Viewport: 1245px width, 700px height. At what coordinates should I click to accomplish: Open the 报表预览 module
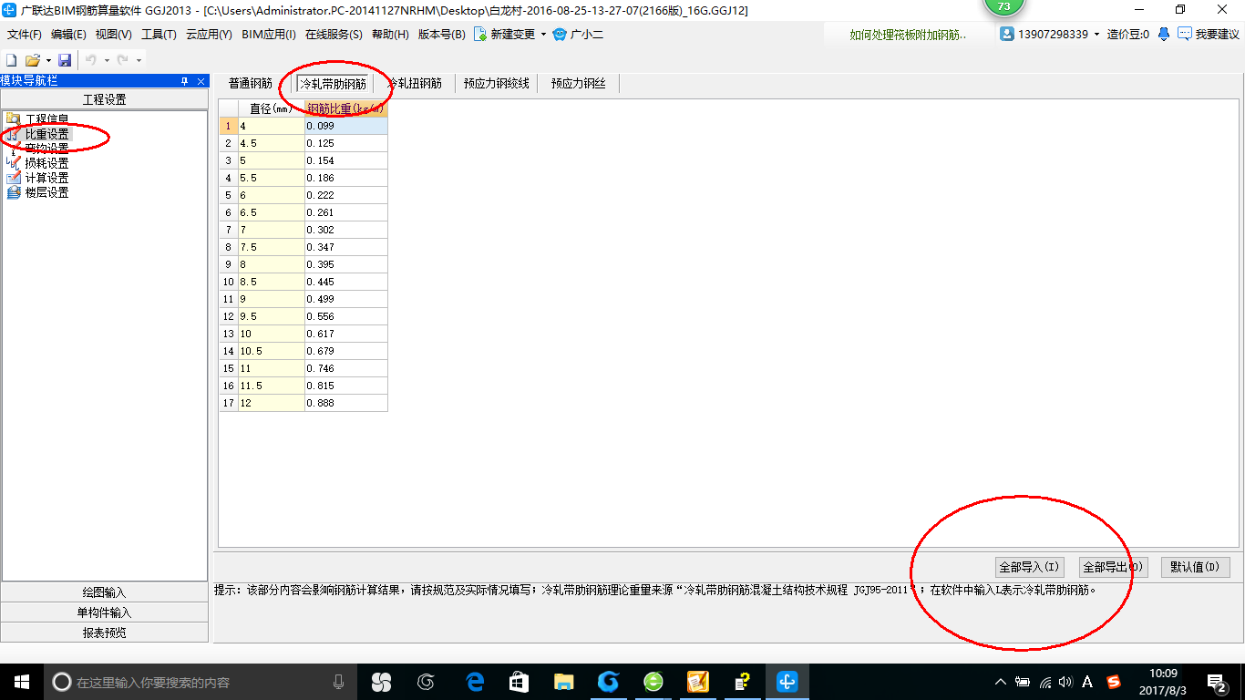point(105,633)
